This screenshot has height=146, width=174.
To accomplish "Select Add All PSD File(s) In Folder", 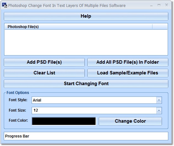I will (128, 62).
